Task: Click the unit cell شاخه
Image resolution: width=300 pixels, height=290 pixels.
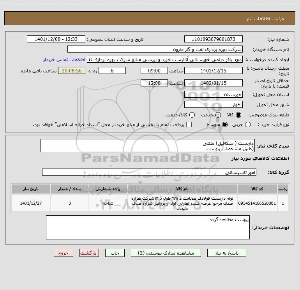Action: point(108,203)
